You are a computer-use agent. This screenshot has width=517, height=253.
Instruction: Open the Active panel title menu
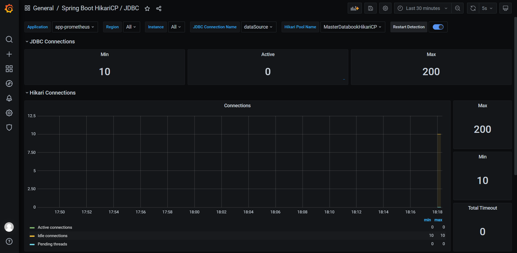tap(268, 54)
